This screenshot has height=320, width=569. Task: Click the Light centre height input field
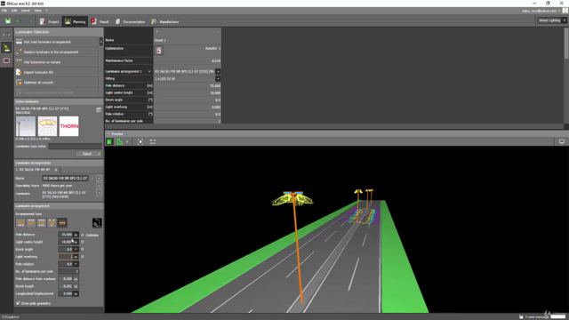(66, 242)
